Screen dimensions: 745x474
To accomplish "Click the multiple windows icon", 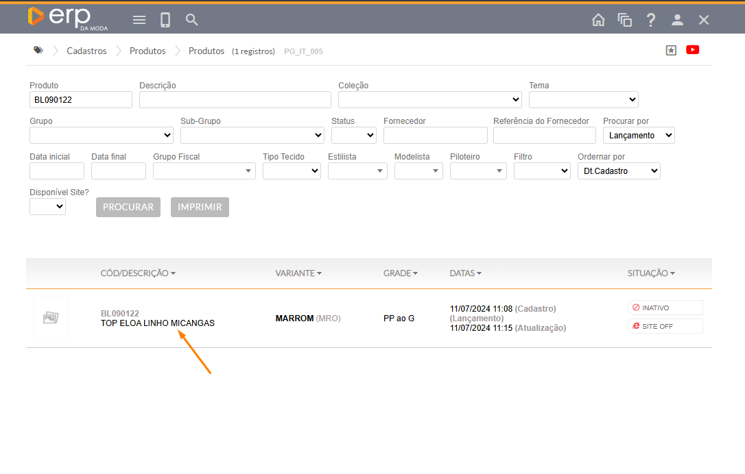I will pyautogui.click(x=624, y=20).
